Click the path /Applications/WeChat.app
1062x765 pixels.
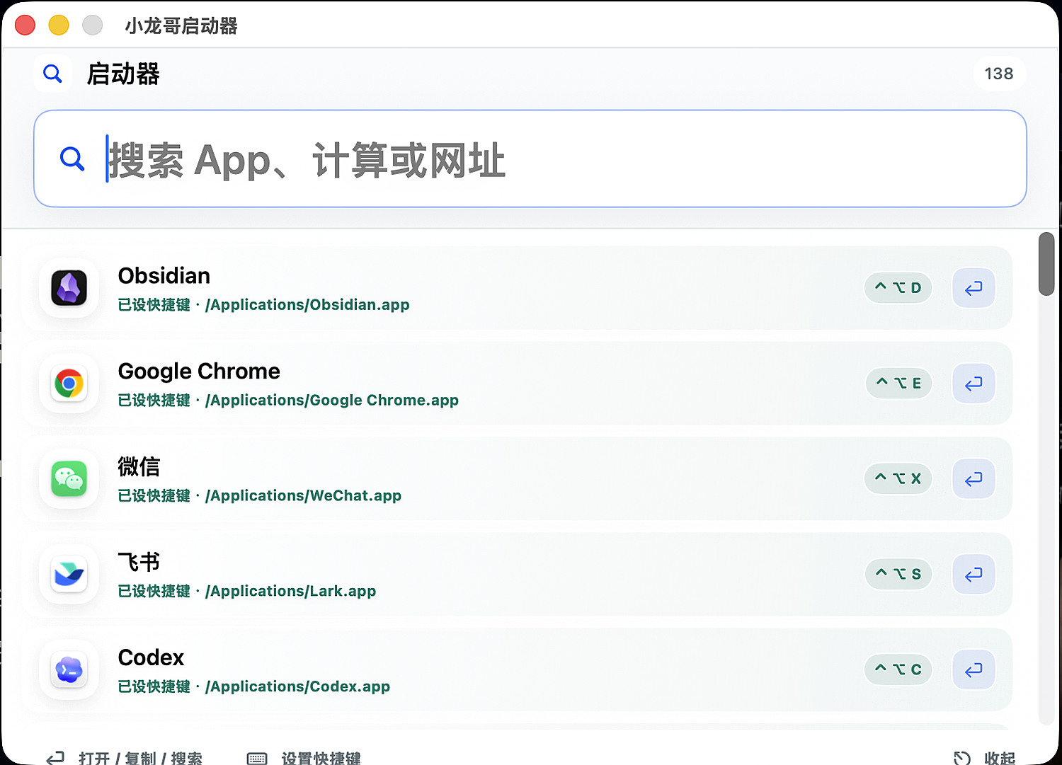pyautogui.click(x=303, y=496)
